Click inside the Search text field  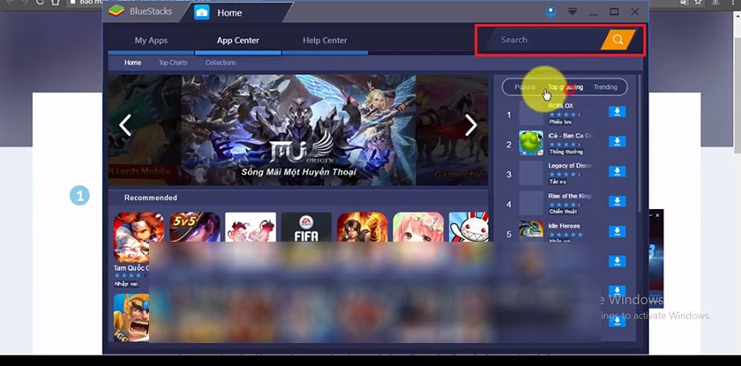point(538,40)
